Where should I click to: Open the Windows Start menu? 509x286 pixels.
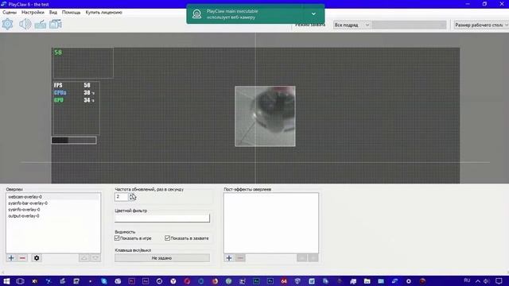tap(6, 281)
